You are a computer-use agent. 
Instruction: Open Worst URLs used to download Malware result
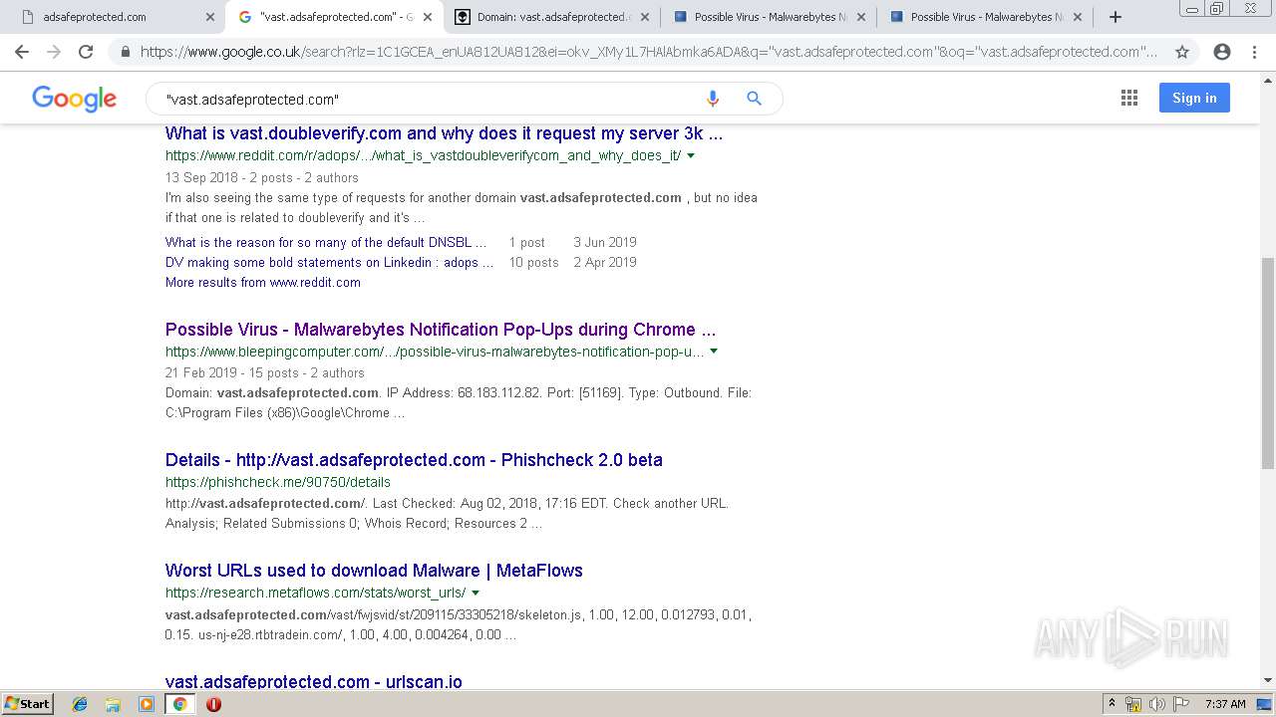[374, 571]
